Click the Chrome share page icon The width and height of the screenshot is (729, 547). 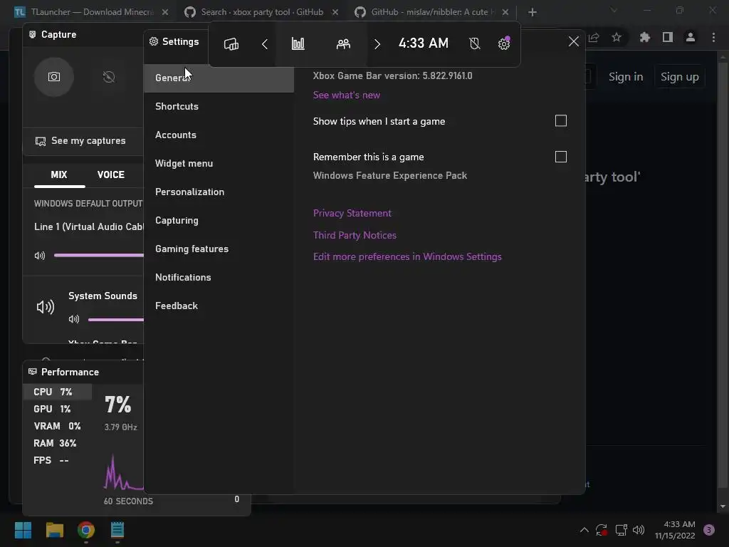coord(594,37)
